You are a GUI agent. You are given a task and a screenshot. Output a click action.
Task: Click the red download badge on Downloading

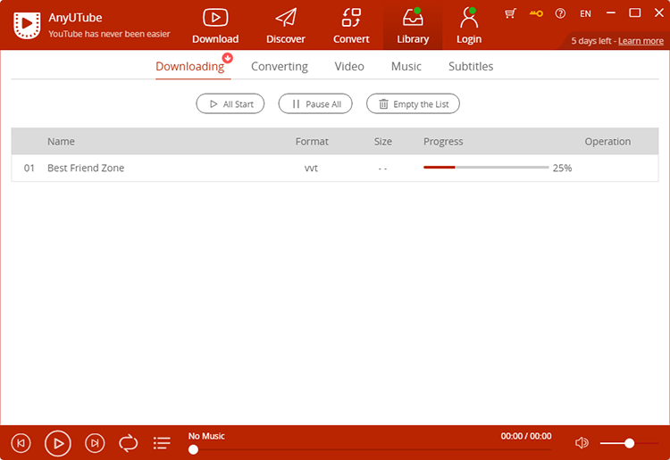pyautogui.click(x=227, y=58)
